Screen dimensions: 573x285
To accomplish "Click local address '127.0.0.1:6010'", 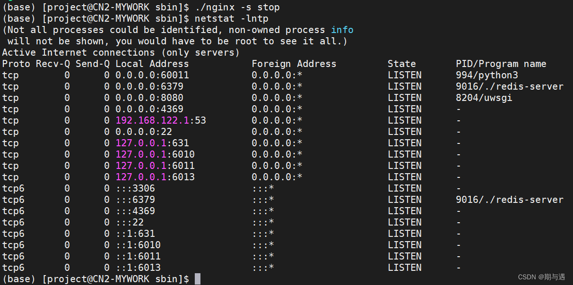I will pyautogui.click(x=155, y=155).
